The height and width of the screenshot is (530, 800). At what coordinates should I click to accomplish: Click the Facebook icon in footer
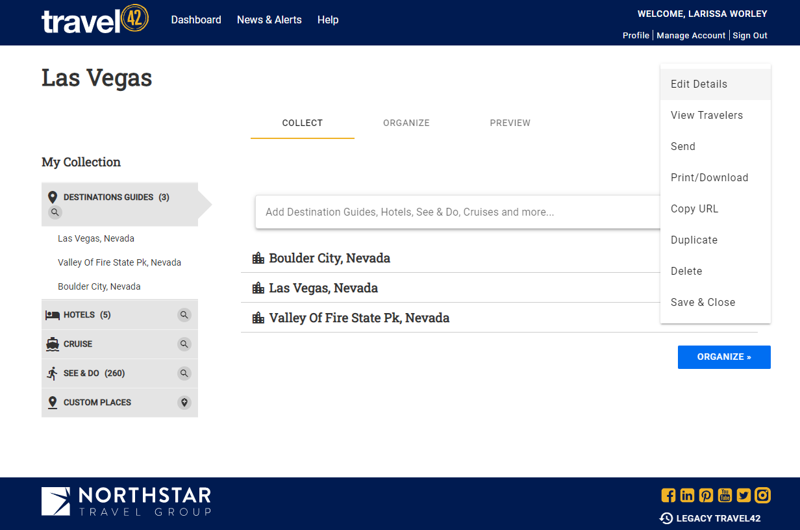click(668, 496)
